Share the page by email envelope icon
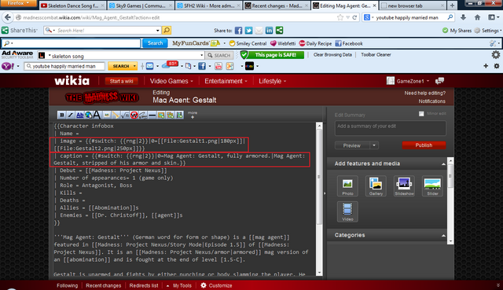 [x=259, y=31]
